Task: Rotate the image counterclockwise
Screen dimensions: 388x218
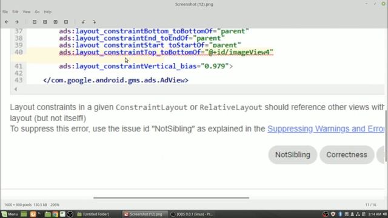Action: (x=84, y=22)
